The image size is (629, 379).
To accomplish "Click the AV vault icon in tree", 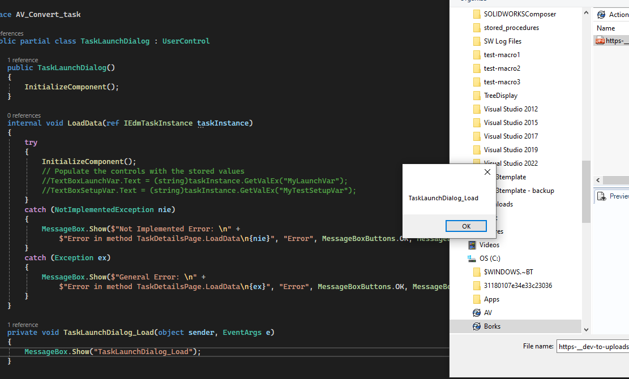I will coord(477,313).
